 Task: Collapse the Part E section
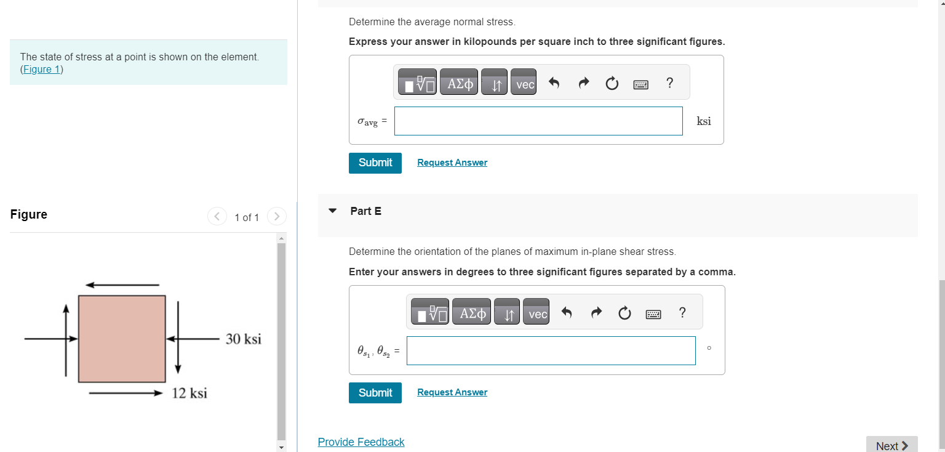pos(333,211)
